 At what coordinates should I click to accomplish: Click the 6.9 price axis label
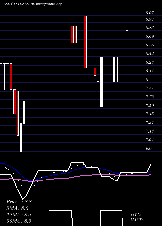148,148
